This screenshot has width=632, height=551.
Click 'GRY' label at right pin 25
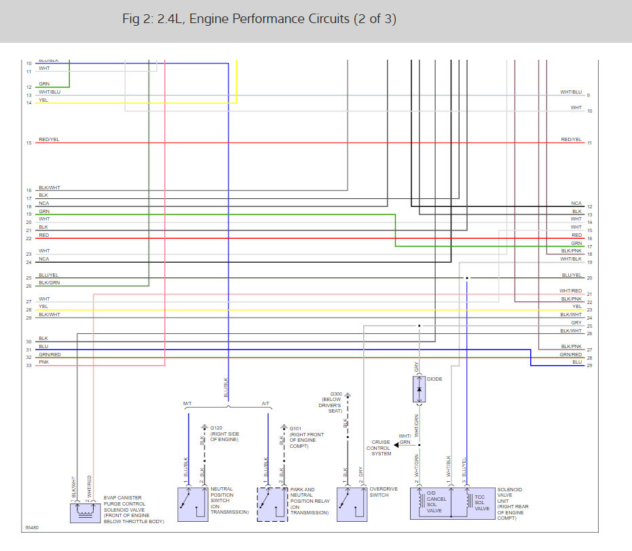(x=576, y=322)
